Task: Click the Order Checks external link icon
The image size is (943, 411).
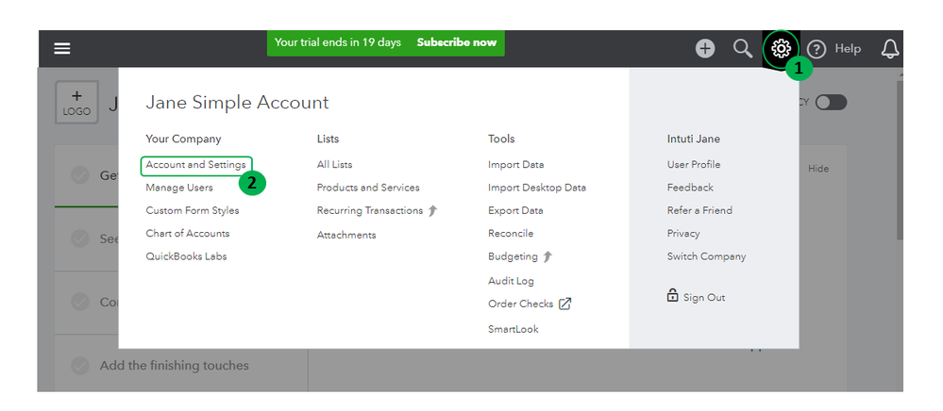Action: click(x=565, y=304)
